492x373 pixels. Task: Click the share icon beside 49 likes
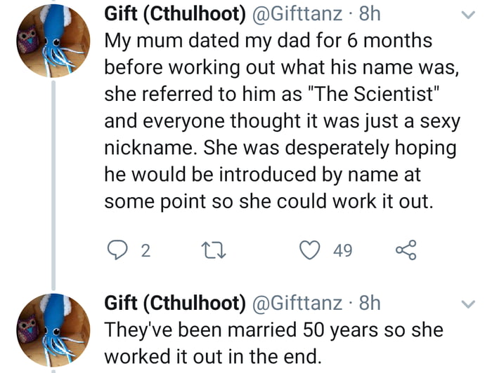pos(406,250)
